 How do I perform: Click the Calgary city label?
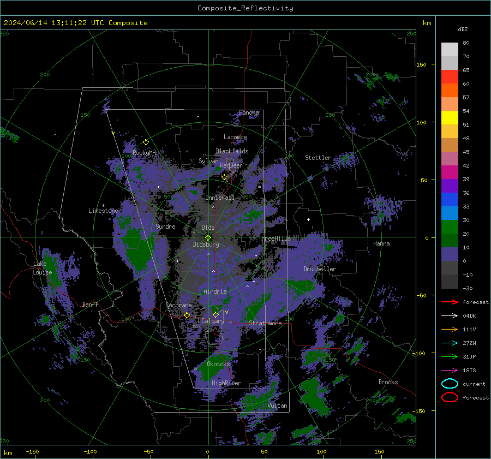click(x=213, y=321)
